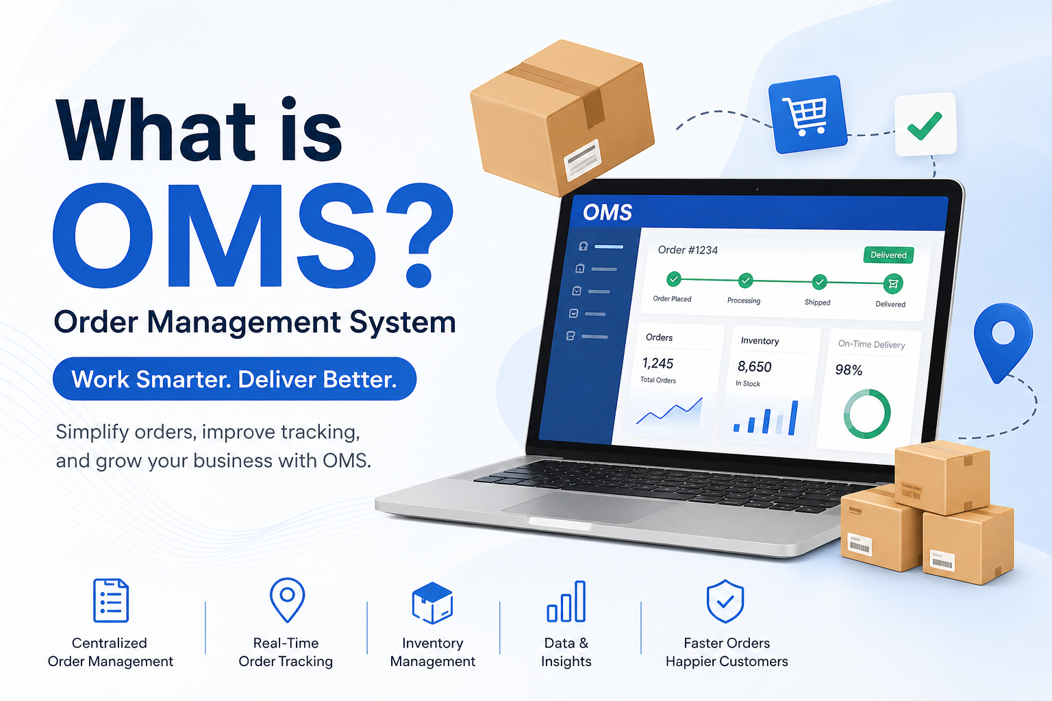Click the Data & Insights bar chart icon

pyautogui.click(x=566, y=601)
